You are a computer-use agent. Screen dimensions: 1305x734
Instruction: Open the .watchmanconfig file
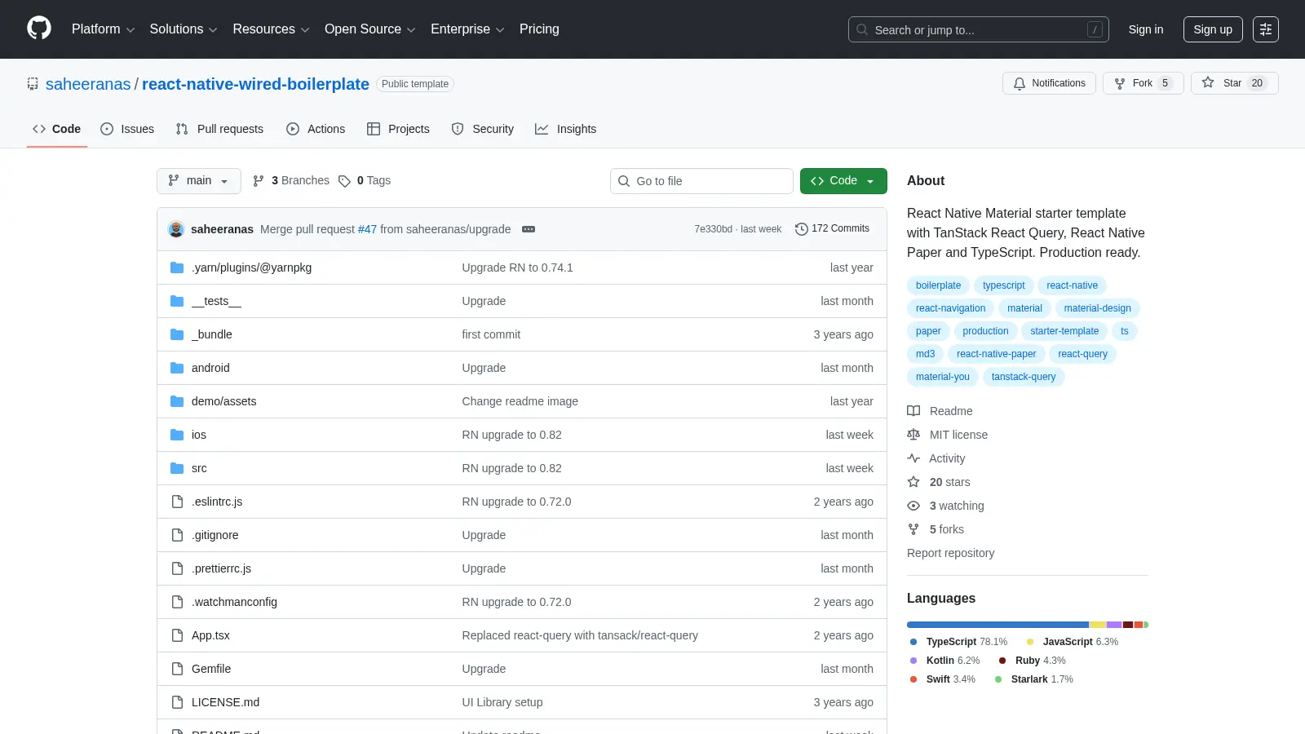point(234,602)
